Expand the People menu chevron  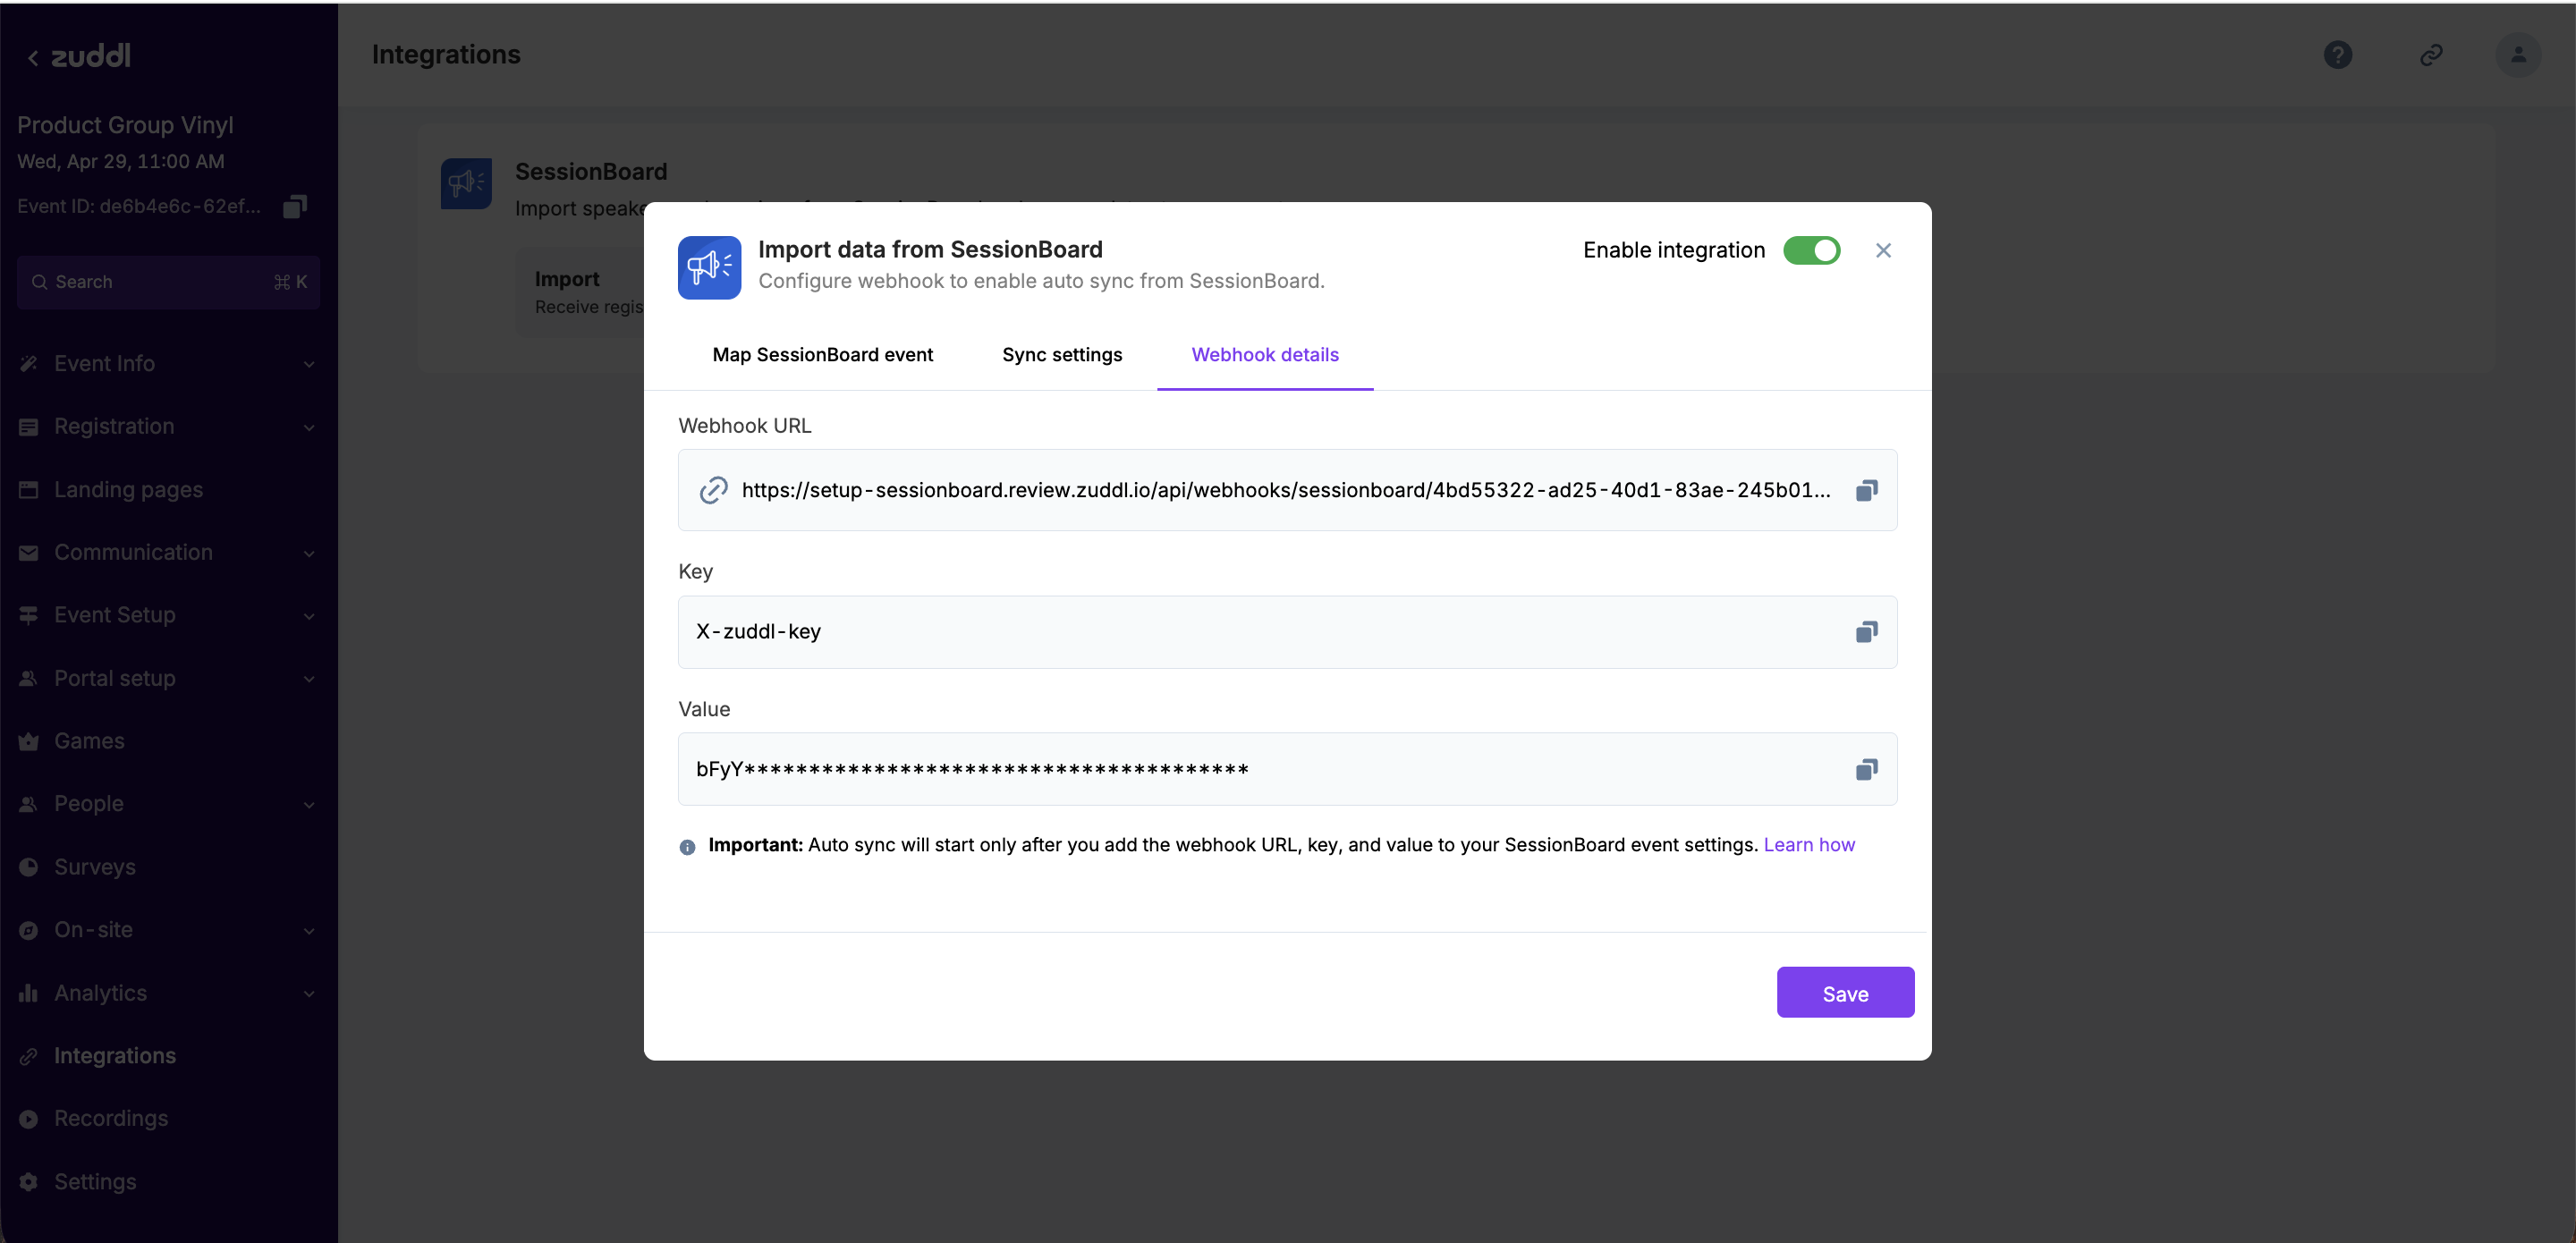point(309,805)
